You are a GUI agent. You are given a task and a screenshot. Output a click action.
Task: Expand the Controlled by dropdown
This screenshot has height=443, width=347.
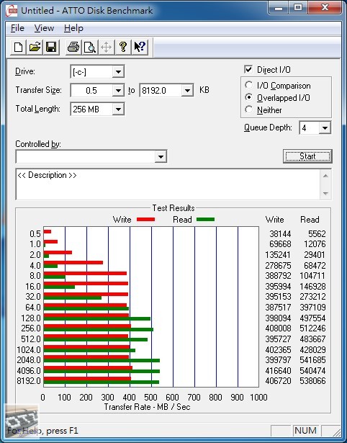click(161, 156)
